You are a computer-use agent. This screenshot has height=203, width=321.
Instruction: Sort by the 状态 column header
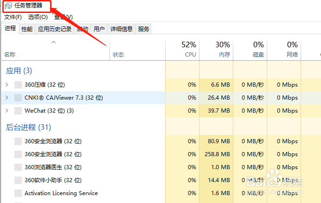click(137, 51)
